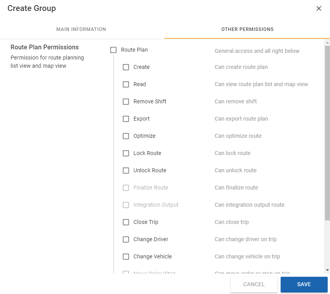Viewport: 330px width, 294px height.
Task: Check the Export permission checkbox
Action: pos(126,119)
